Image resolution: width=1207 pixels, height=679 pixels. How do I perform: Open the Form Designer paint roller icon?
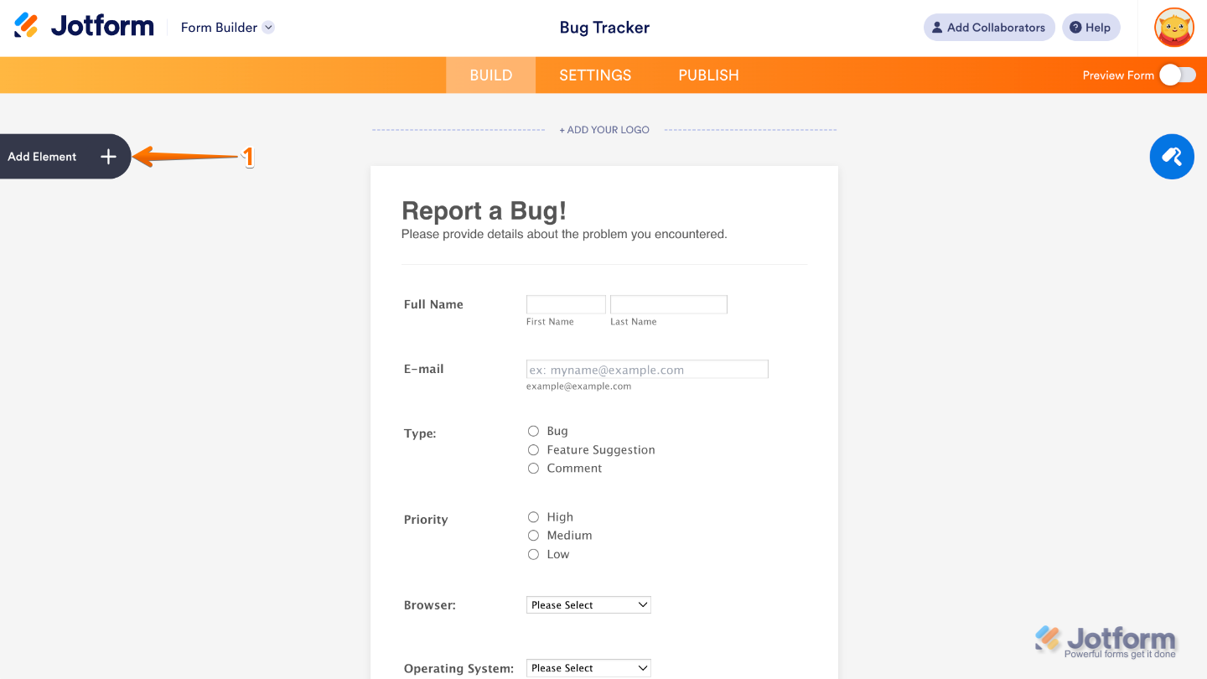click(x=1171, y=156)
